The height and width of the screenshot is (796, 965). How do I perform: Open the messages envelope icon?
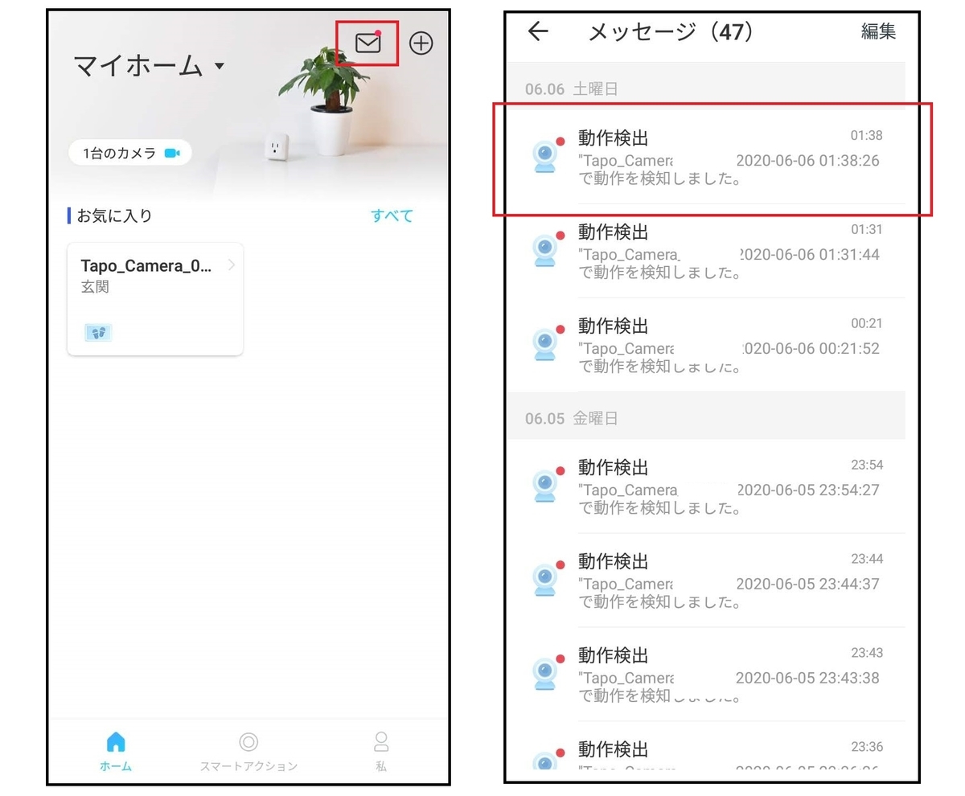(368, 43)
